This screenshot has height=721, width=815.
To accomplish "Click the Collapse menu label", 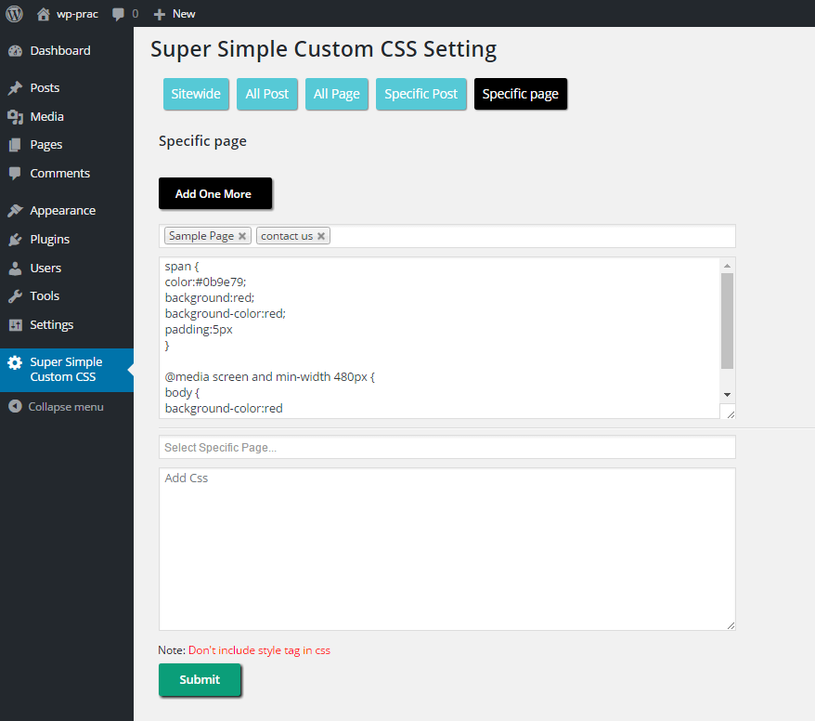I will (x=66, y=407).
